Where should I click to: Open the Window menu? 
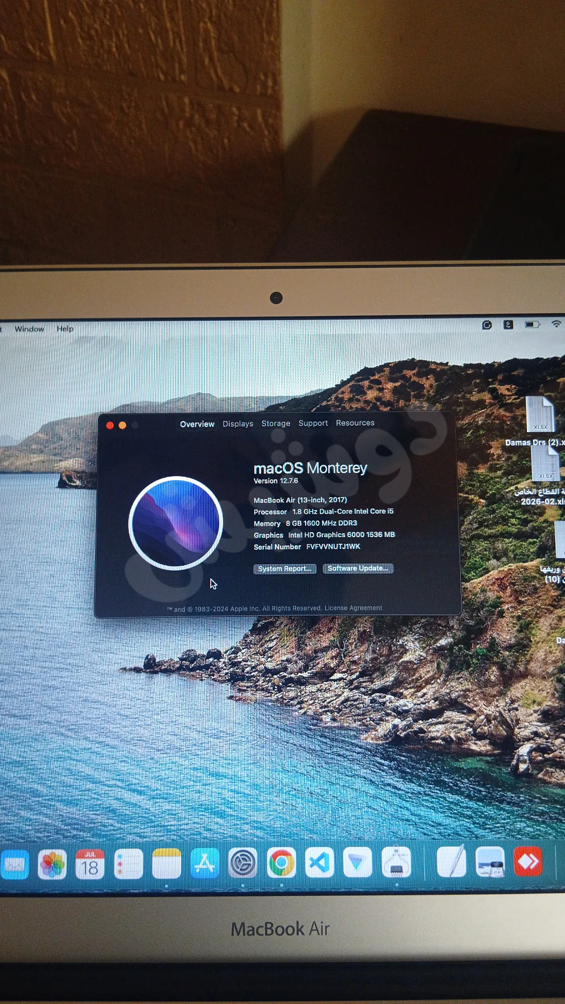click(x=30, y=329)
